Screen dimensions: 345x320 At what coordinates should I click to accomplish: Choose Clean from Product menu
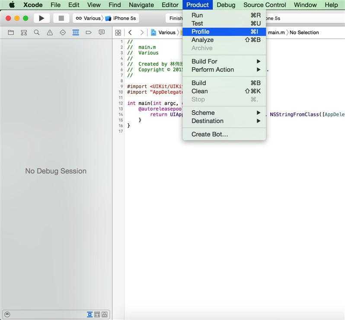click(224, 91)
